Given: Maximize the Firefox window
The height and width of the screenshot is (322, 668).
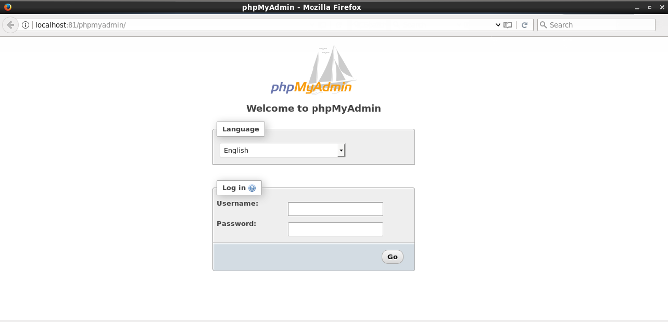Looking at the screenshot, I should pos(649,7).
